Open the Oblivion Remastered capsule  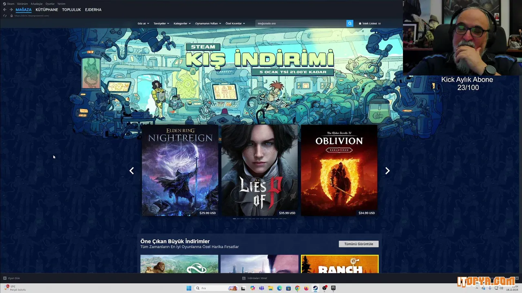(x=339, y=170)
